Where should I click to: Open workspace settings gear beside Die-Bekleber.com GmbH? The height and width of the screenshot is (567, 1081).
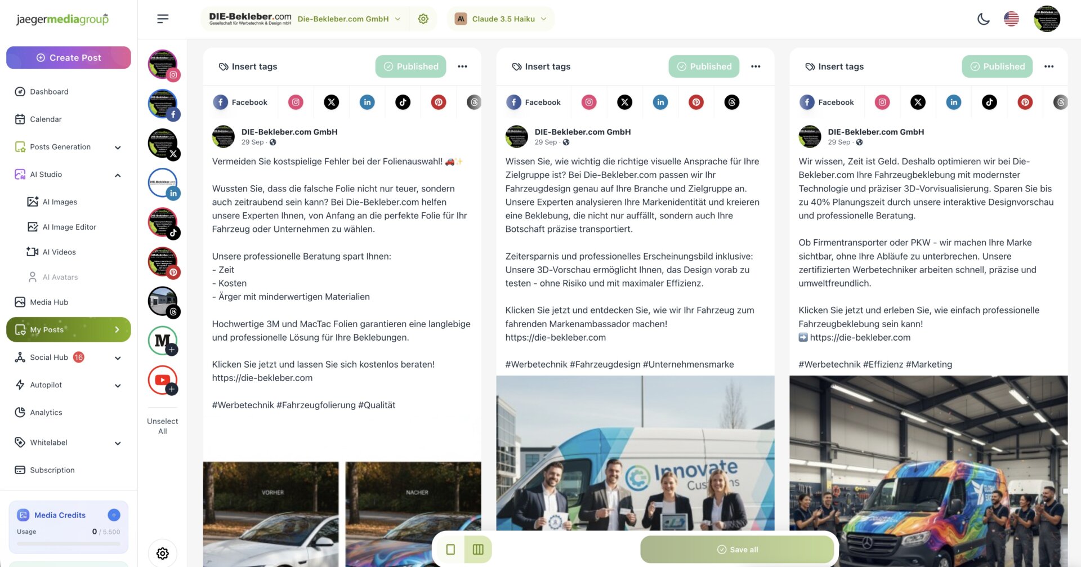coord(423,19)
